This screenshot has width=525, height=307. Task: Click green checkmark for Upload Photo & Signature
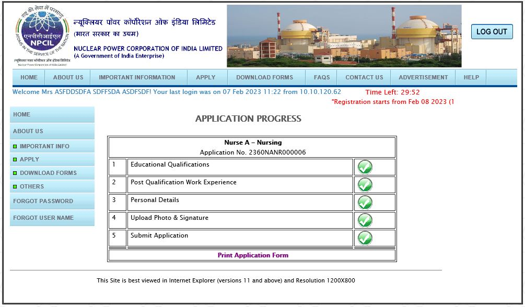(365, 220)
